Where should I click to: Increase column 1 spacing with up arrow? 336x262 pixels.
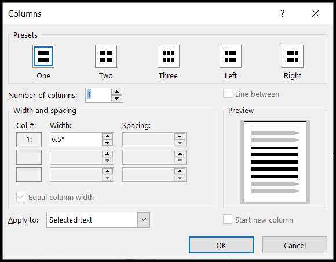click(180, 137)
